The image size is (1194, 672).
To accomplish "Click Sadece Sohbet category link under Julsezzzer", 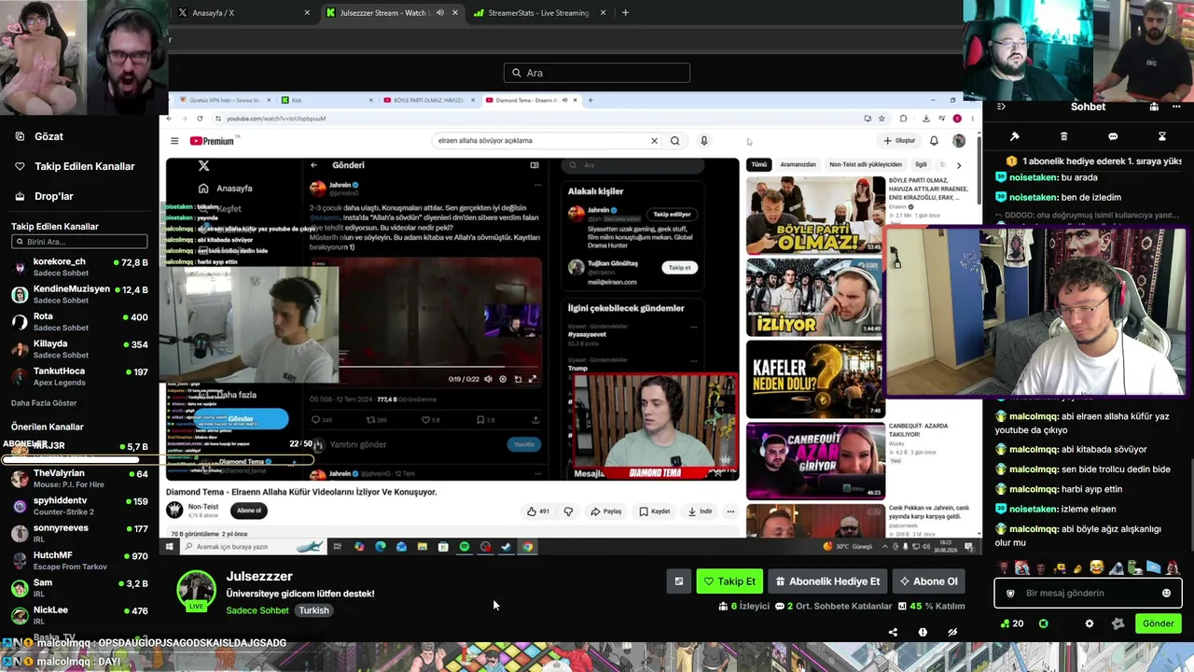I will tap(257, 610).
